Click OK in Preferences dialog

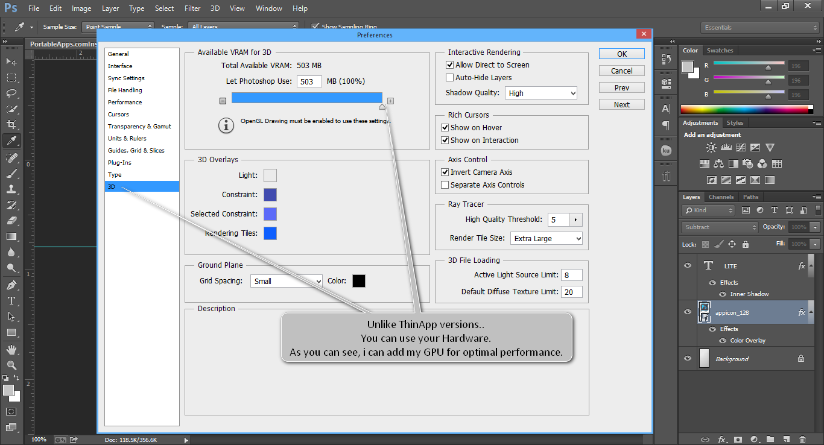[622, 54]
